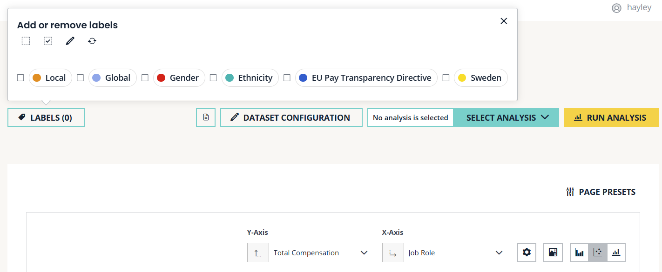Click the deselect all labels icon
662x272 pixels.
click(26, 41)
